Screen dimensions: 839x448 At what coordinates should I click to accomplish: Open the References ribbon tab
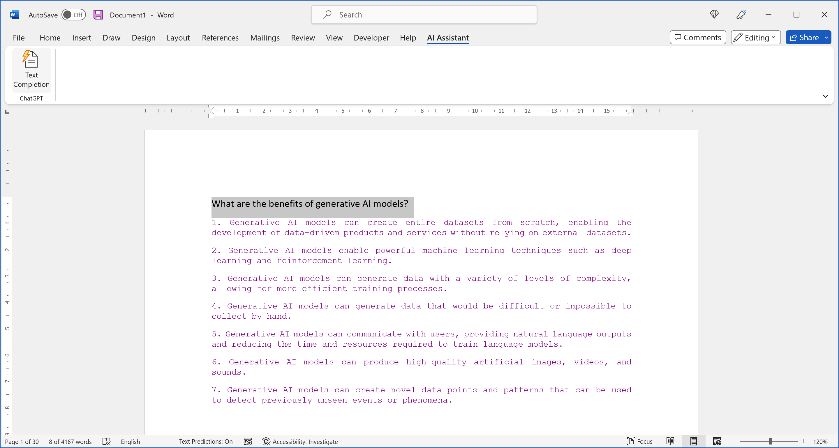(x=220, y=38)
